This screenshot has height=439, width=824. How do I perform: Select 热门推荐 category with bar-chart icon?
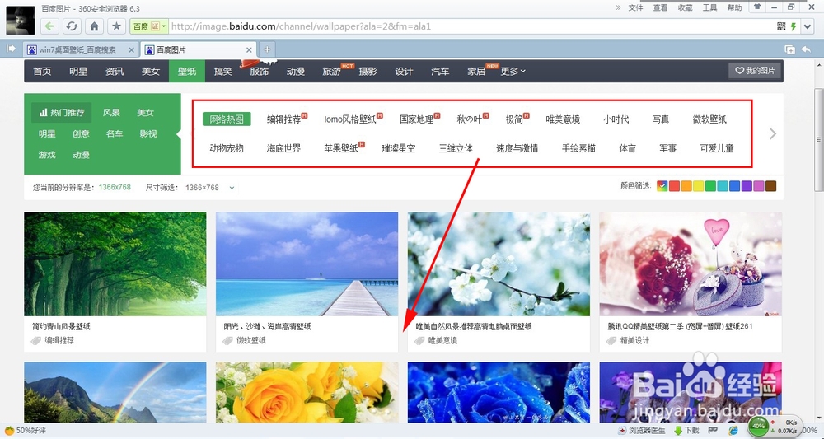click(x=62, y=112)
